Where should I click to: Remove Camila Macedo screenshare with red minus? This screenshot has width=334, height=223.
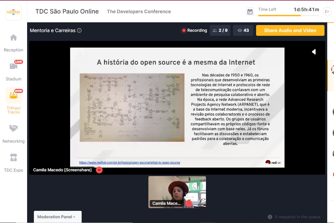99,170
